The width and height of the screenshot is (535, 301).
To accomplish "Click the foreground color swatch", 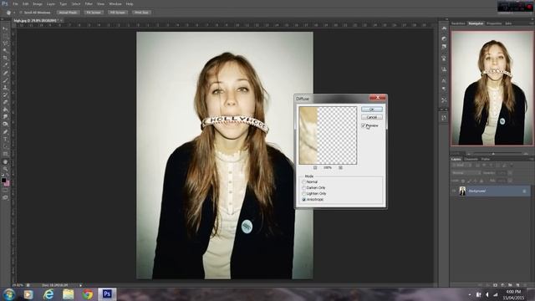I will coord(3,180).
